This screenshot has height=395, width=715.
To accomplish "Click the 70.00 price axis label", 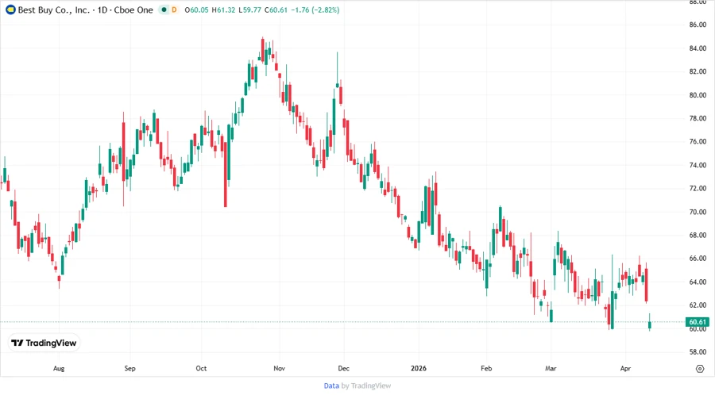I will 698,212.
